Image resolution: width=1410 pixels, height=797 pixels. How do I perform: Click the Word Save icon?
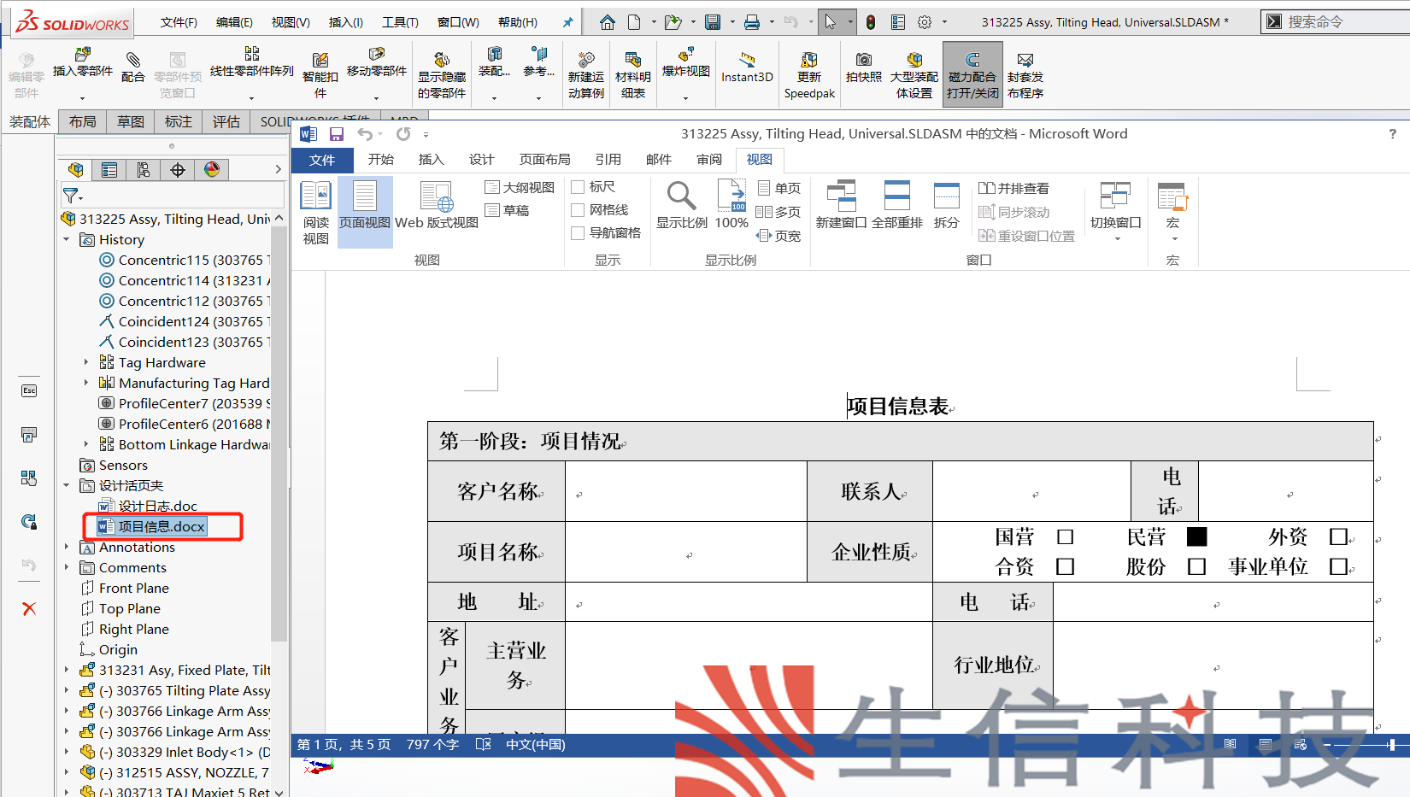tap(337, 134)
